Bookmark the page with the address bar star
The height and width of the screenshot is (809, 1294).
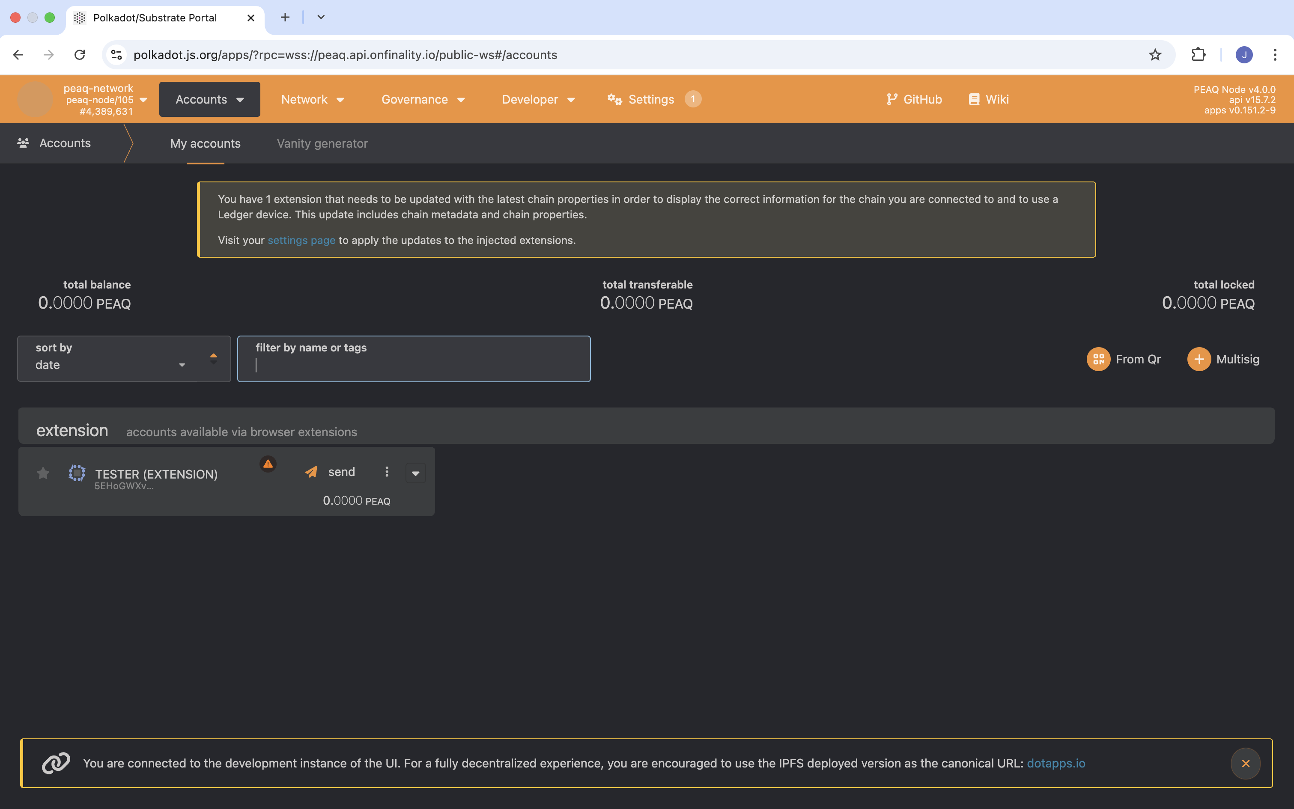1154,55
